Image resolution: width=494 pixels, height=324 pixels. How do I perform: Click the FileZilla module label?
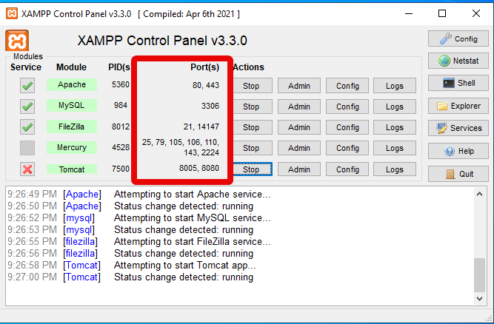click(72, 126)
